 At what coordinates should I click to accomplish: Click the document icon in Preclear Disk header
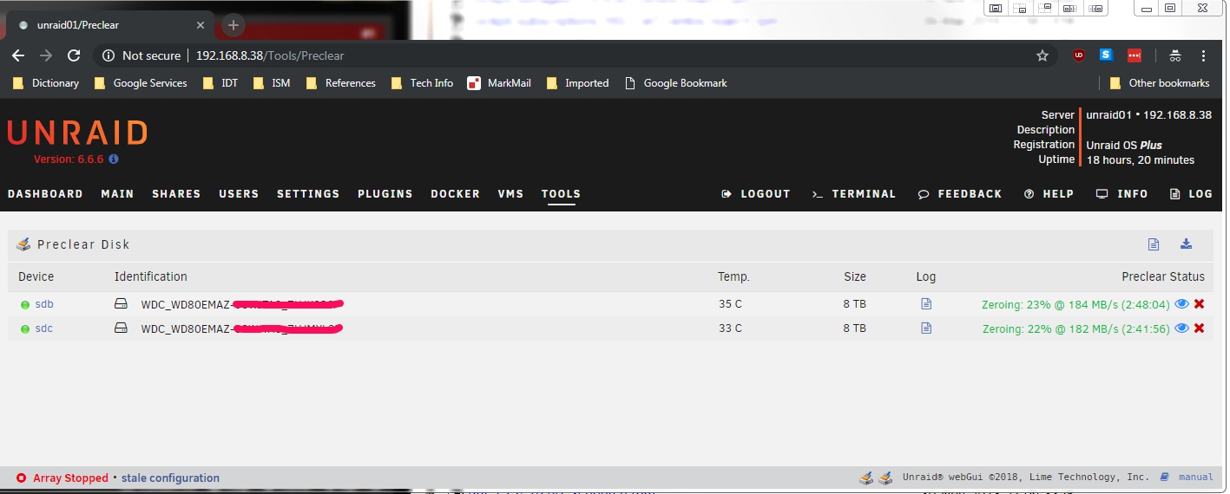pos(1154,244)
